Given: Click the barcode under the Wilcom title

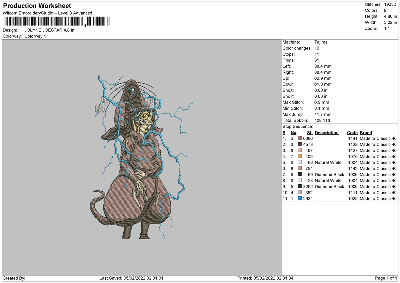Looking at the screenshot, I should [x=57, y=22].
